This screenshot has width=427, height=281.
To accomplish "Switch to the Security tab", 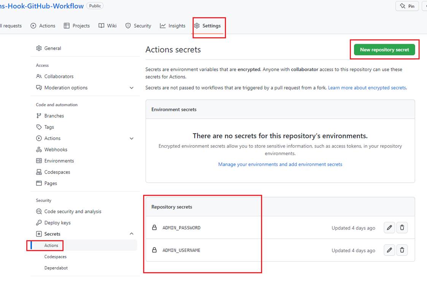I will pyautogui.click(x=138, y=26).
